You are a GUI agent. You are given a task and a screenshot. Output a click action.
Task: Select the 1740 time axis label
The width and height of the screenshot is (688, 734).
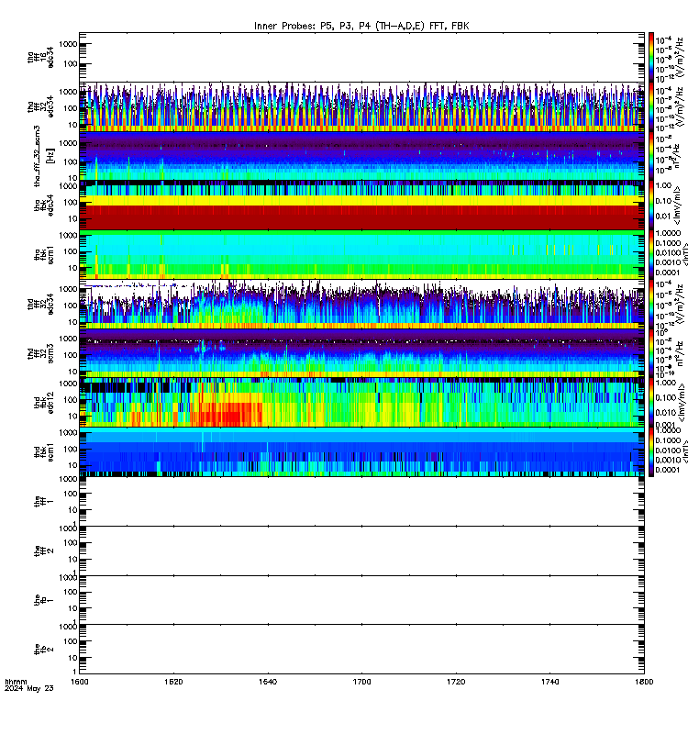click(x=549, y=682)
